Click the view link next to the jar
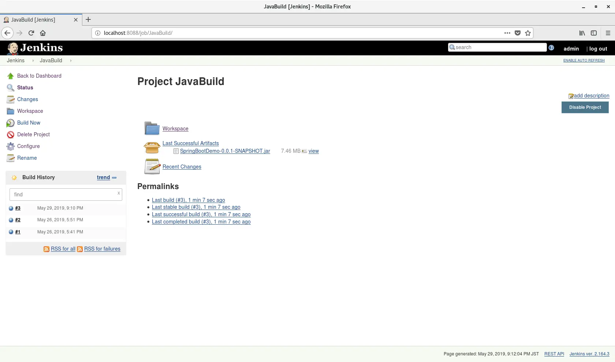615x362 pixels. (x=314, y=151)
